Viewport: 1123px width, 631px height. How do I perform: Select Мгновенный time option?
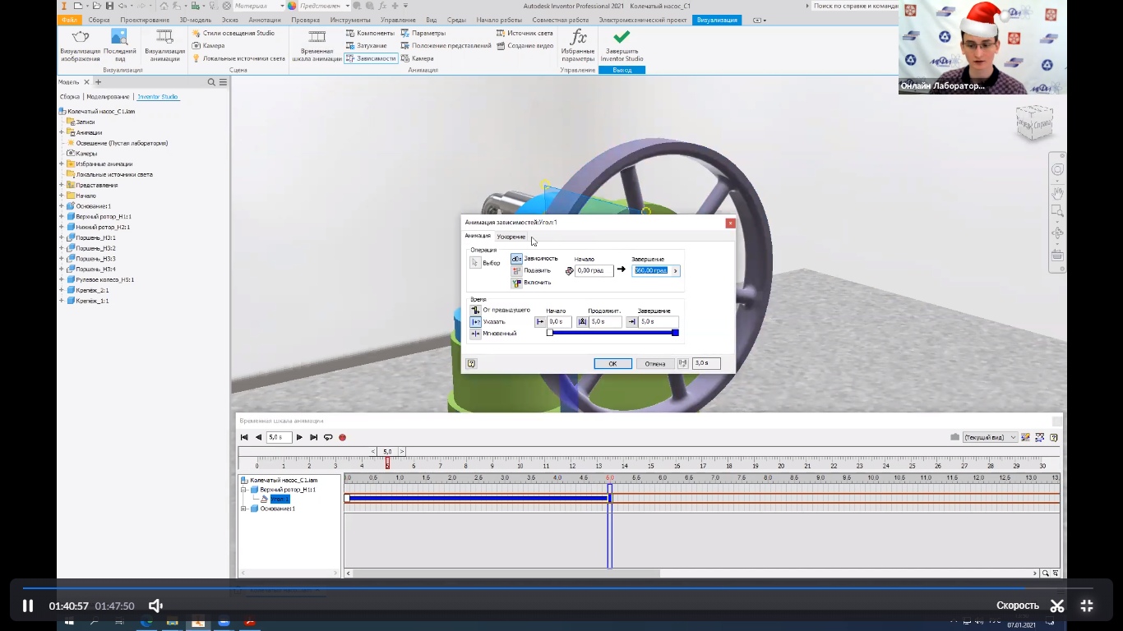click(475, 334)
